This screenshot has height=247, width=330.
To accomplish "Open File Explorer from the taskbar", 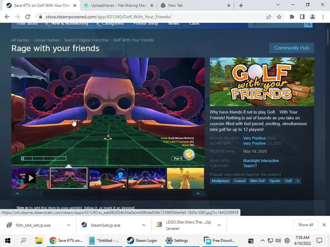I will click(x=39, y=241).
